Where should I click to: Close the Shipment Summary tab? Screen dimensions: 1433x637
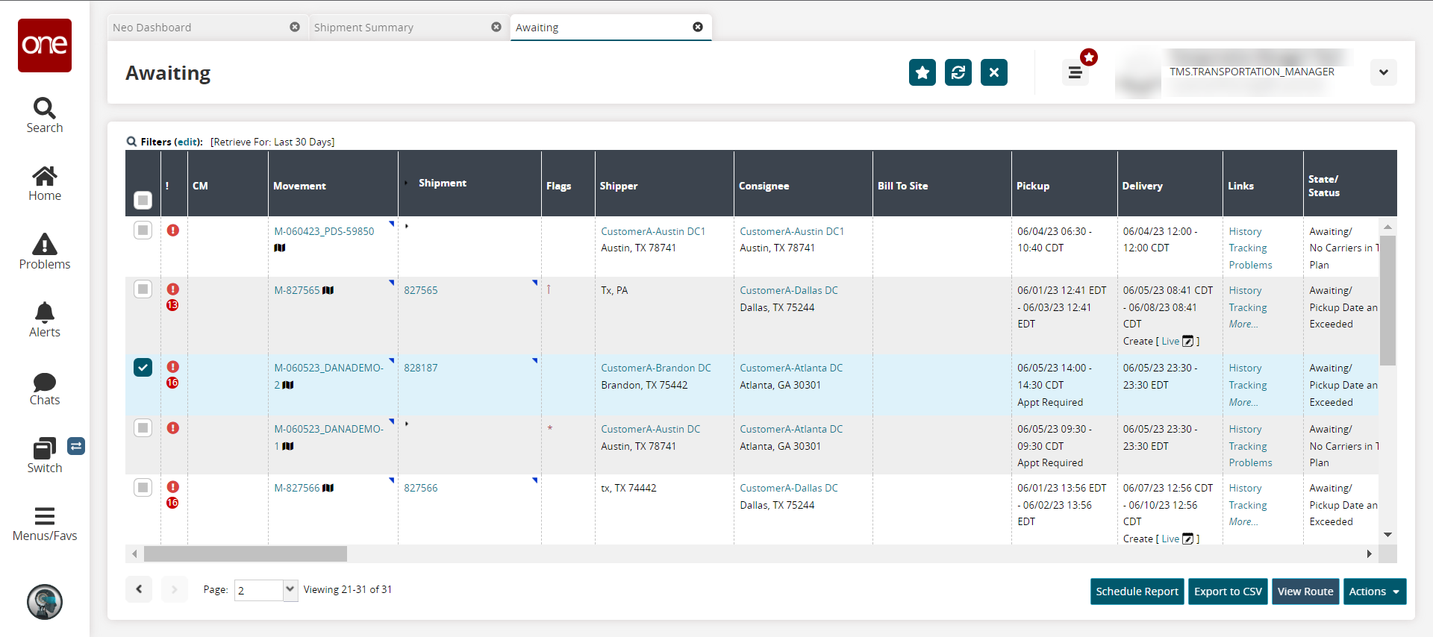(x=496, y=27)
